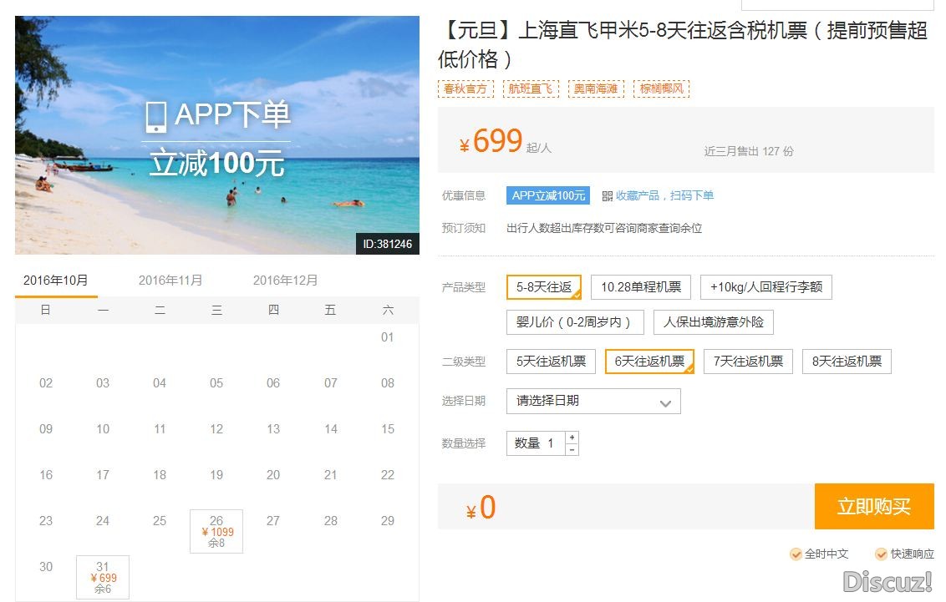
Task: Select the 5-8天往返 product type
Action: click(544, 287)
